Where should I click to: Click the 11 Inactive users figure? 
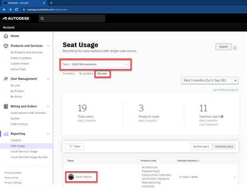[203, 108]
